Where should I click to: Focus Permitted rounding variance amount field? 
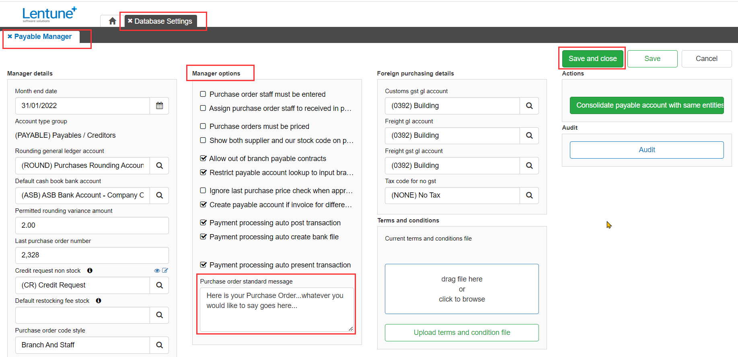92,225
